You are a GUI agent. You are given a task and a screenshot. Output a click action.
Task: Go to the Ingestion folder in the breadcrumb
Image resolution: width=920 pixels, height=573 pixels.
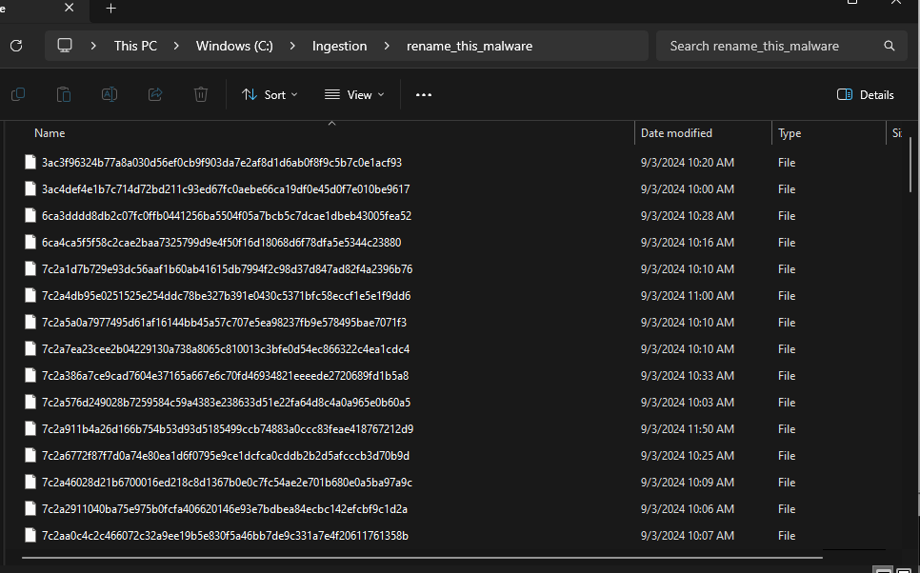point(339,46)
